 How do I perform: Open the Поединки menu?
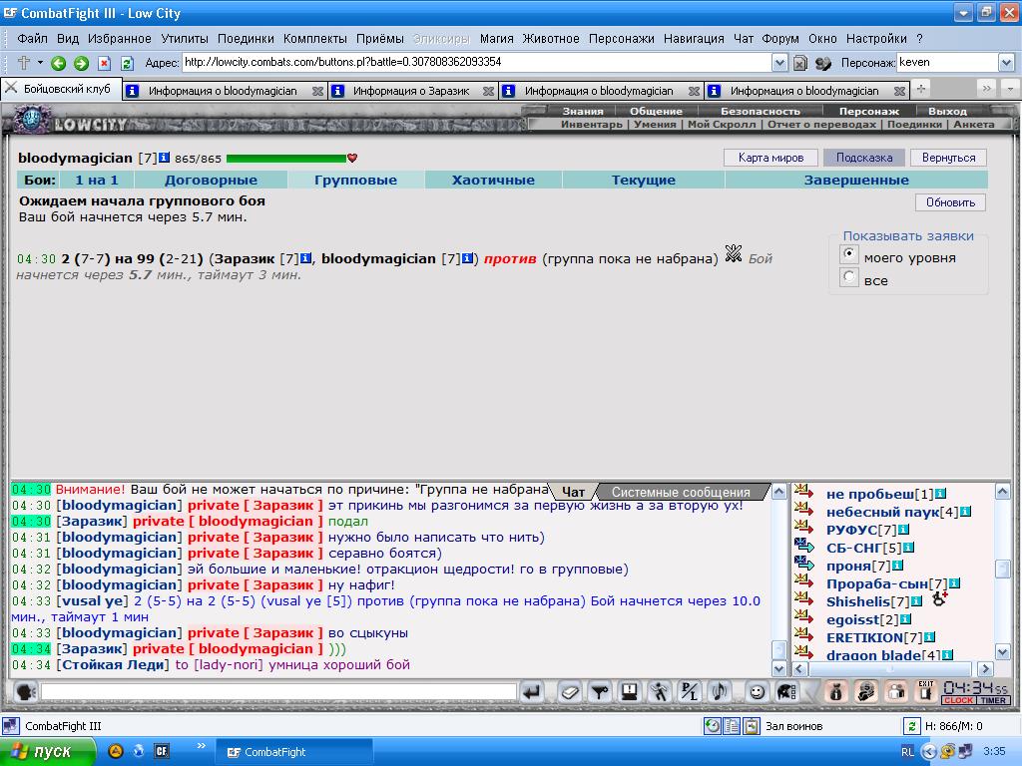[x=246, y=39]
